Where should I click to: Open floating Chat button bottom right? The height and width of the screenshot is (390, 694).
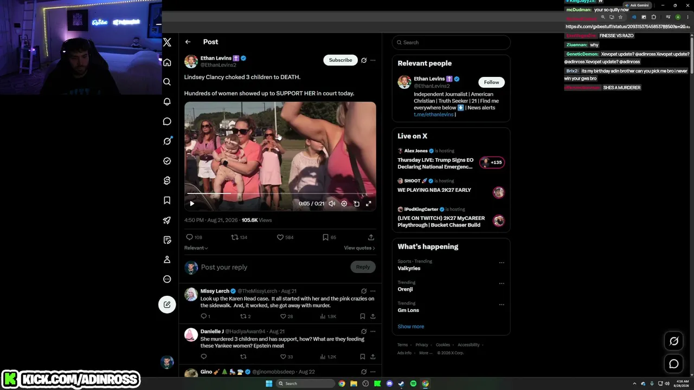click(x=674, y=364)
